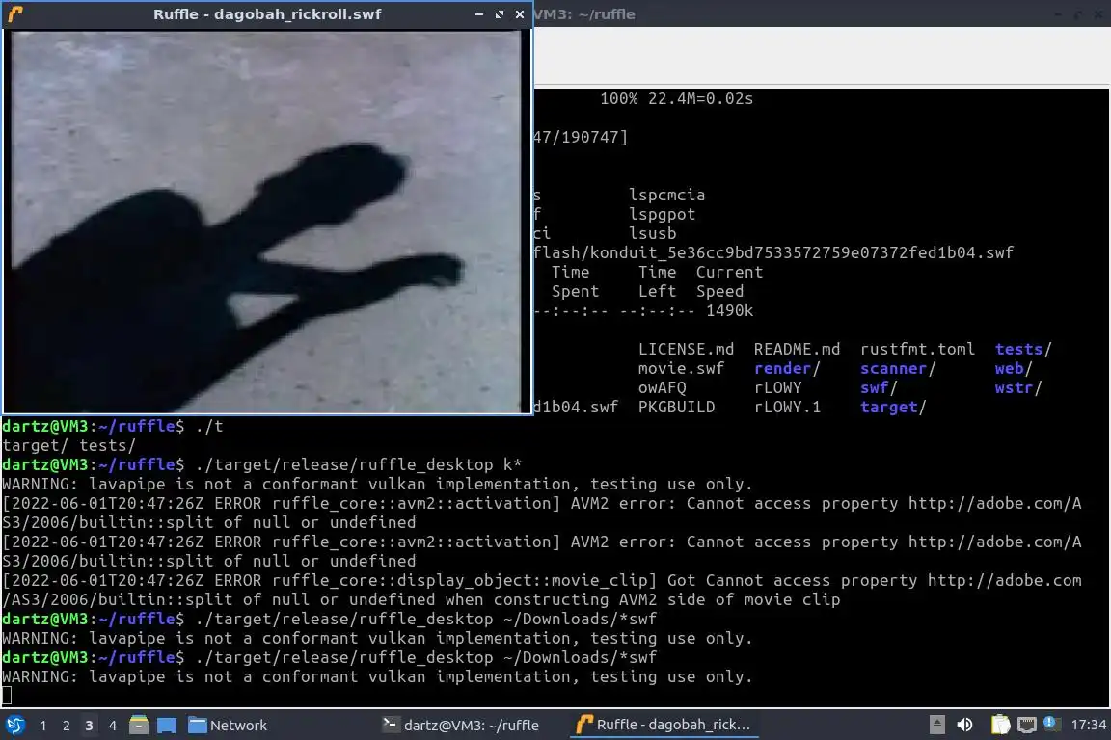Maximize the Ruffle window
1111x740 pixels.
pos(500,14)
